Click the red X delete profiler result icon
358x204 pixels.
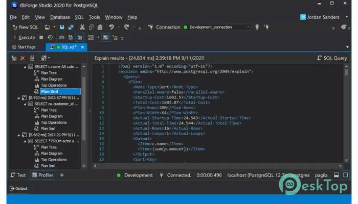click(x=23, y=58)
